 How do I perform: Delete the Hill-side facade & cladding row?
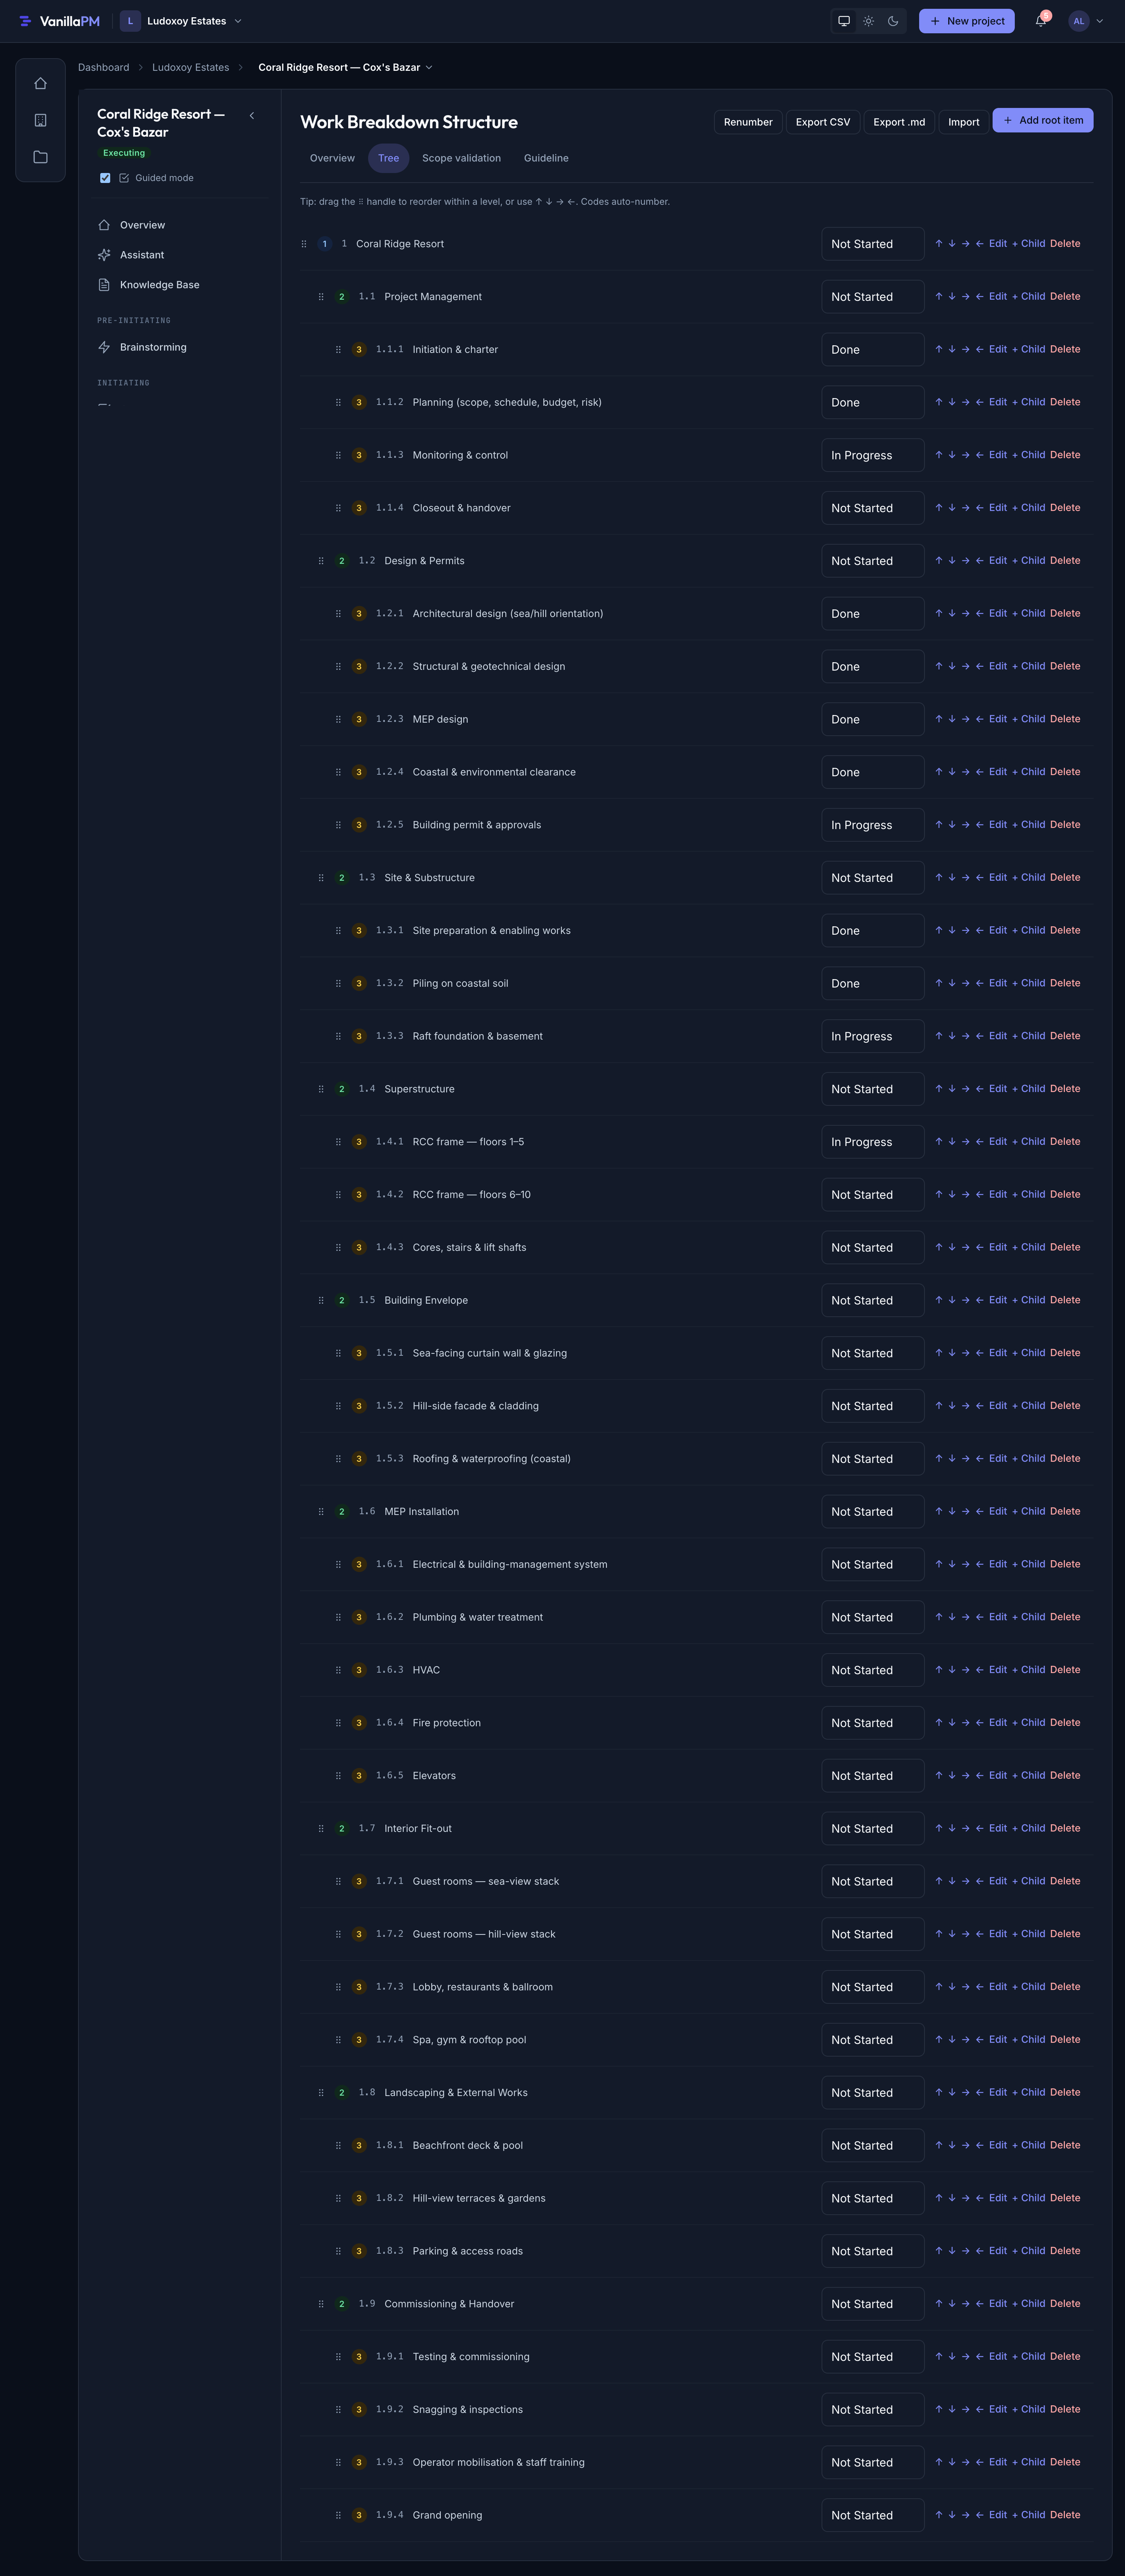coord(1065,1406)
